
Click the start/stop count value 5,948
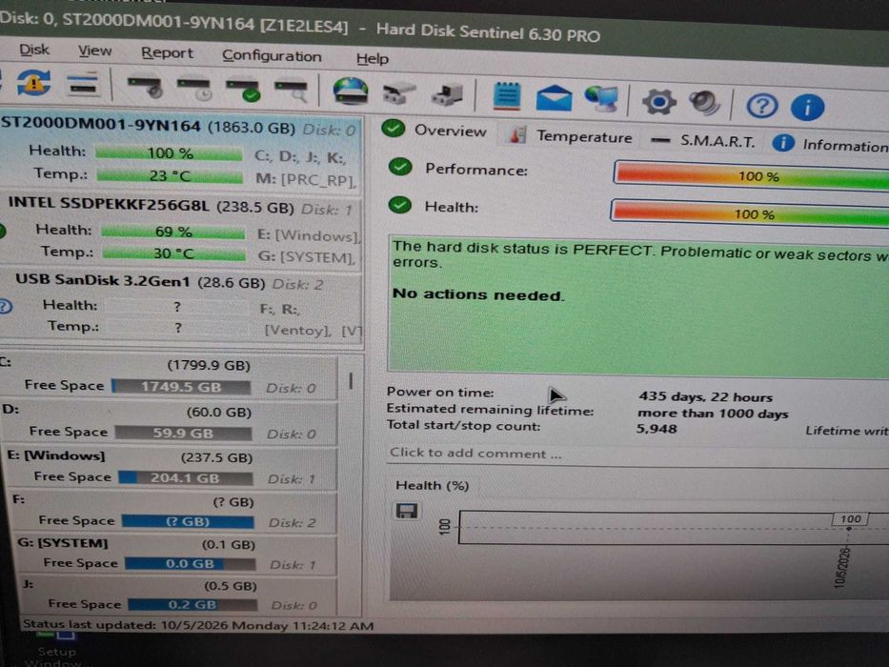click(656, 428)
